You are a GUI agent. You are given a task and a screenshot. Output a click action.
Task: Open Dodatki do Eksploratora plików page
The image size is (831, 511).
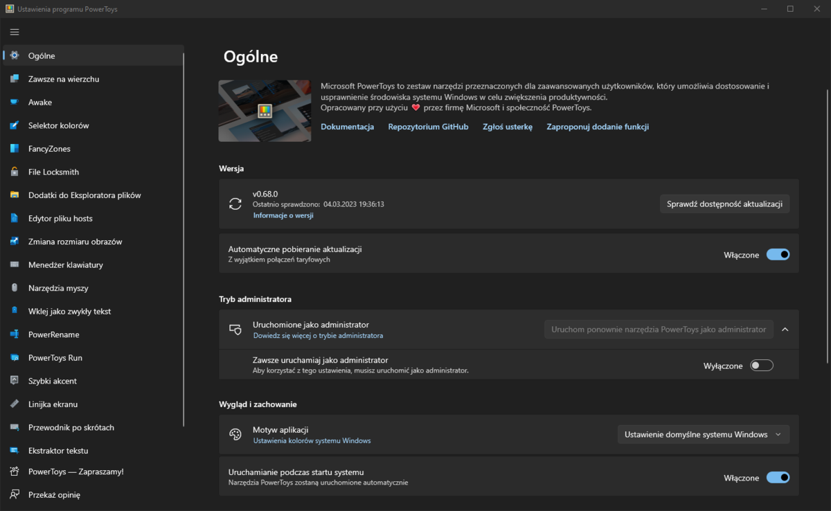tap(93, 195)
